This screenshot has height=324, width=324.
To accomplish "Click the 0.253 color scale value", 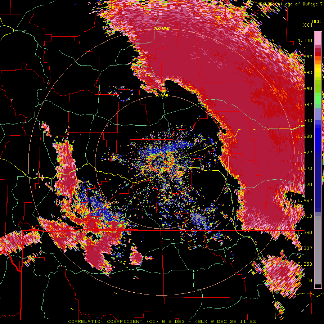I will [305, 264].
